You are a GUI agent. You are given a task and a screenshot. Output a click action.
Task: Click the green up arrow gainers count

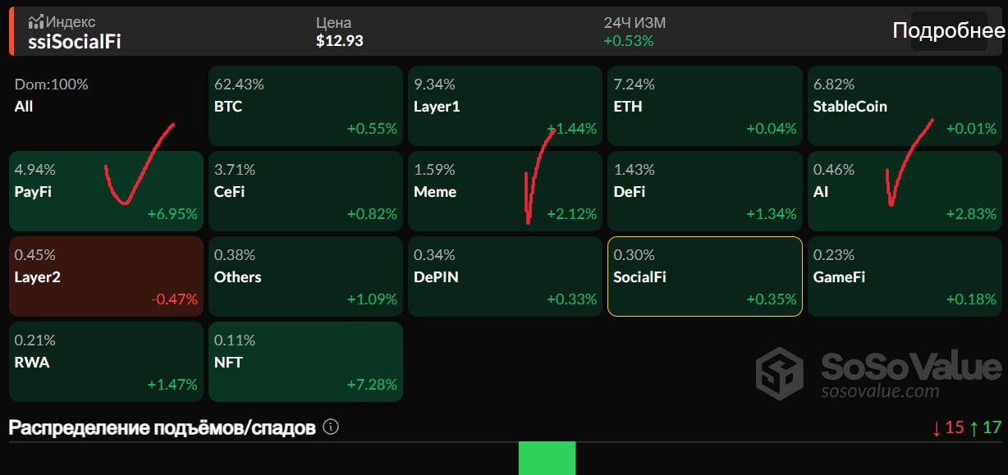coord(985,427)
